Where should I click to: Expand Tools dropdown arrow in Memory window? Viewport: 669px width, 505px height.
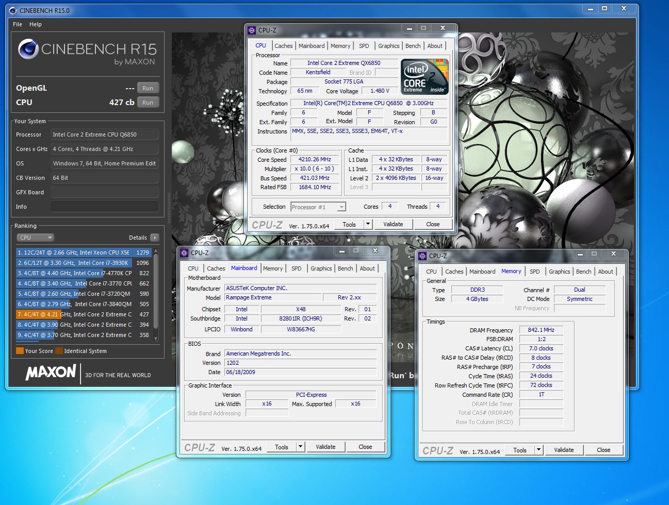click(x=539, y=450)
